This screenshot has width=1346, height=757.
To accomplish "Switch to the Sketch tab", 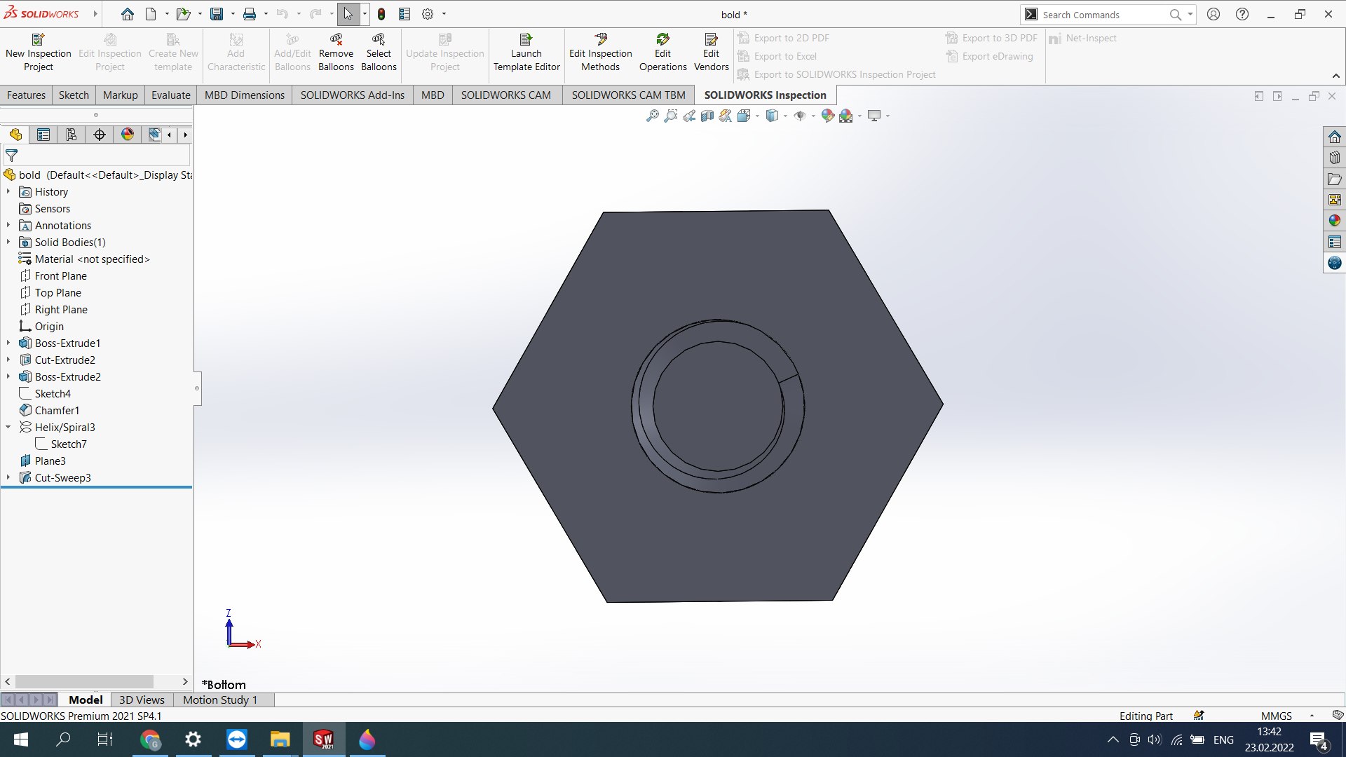I will point(74,95).
